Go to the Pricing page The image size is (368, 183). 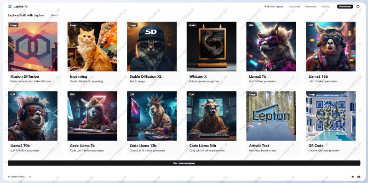coord(326,6)
